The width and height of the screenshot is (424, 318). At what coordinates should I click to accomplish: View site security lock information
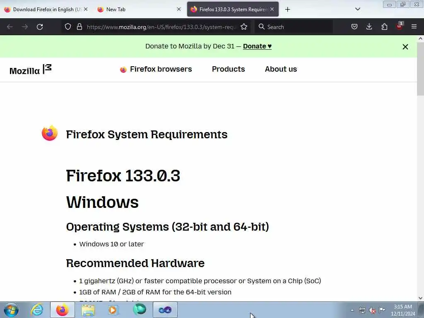(79, 26)
